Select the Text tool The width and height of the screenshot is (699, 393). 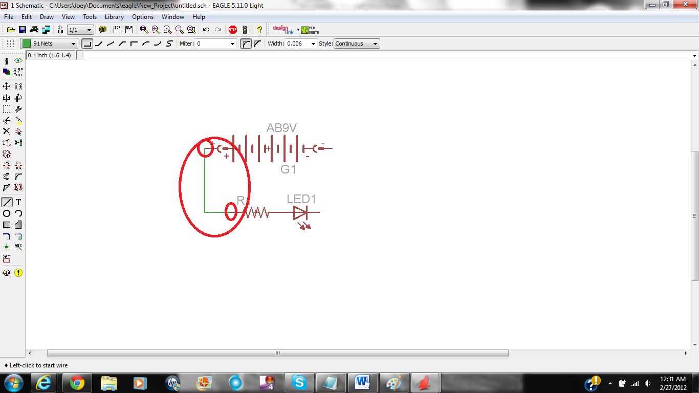pos(18,202)
